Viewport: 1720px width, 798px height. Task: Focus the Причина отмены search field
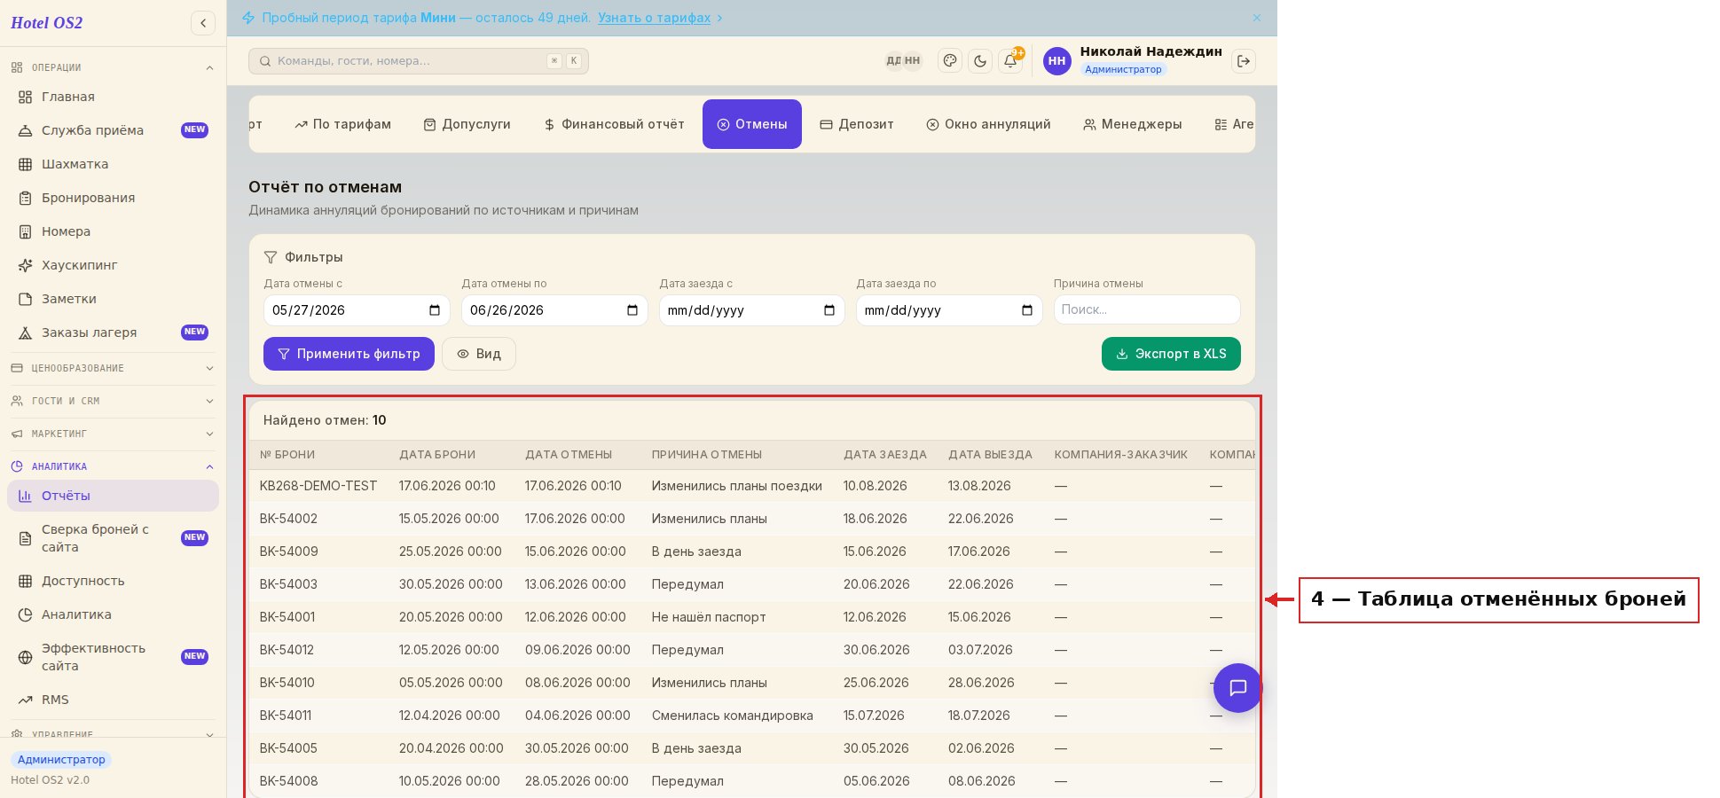coord(1147,309)
